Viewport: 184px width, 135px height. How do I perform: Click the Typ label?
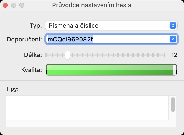pyautogui.click(x=35, y=26)
